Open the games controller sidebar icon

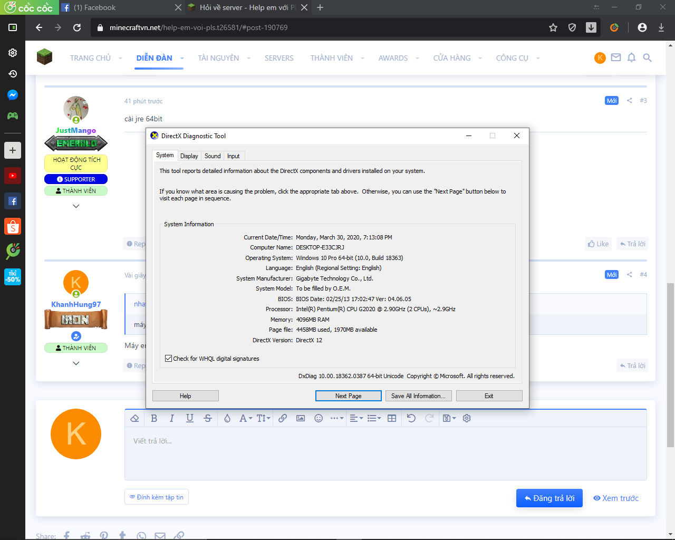pos(13,115)
